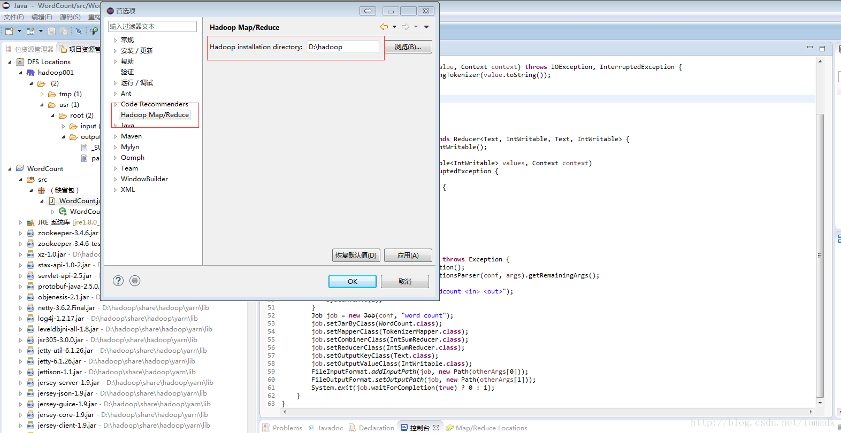This screenshot has width=841, height=433.
Task: Expand the 常规 preferences category
Action: pyautogui.click(x=115, y=40)
